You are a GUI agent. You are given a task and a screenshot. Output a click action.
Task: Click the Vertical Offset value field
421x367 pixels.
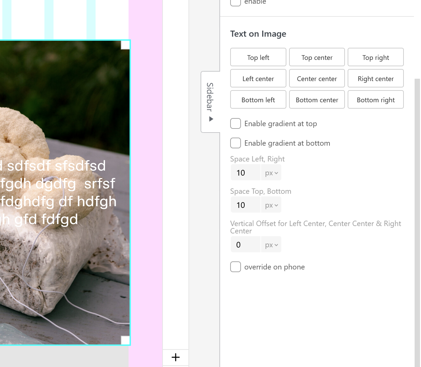(x=246, y=245)
